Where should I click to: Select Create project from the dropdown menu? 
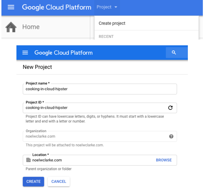point(112,23)
